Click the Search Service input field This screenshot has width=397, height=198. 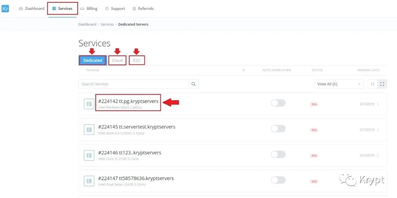pyautogui.click(x=134, y=84)
